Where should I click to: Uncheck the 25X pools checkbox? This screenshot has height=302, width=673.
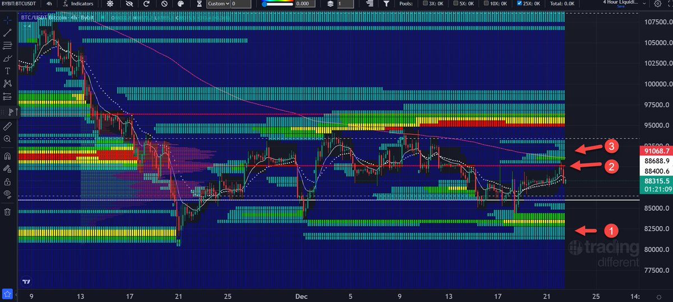coord(520,4)
